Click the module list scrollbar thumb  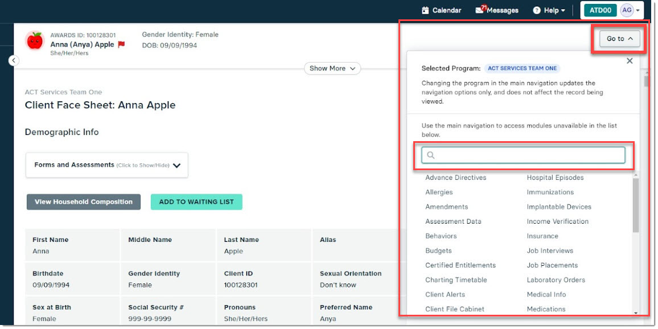[x=636, y=205]
